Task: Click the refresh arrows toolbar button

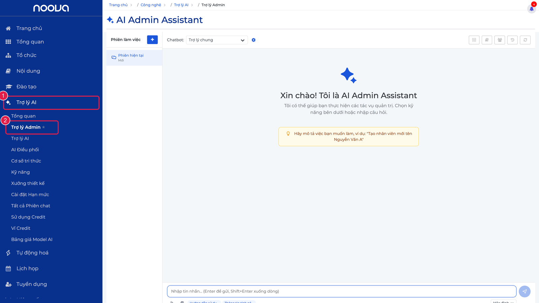Action: (x=525, y=40)
